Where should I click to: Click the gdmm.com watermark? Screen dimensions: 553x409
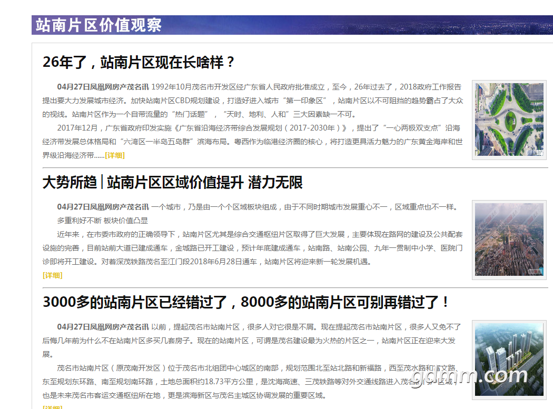point(469,376)
